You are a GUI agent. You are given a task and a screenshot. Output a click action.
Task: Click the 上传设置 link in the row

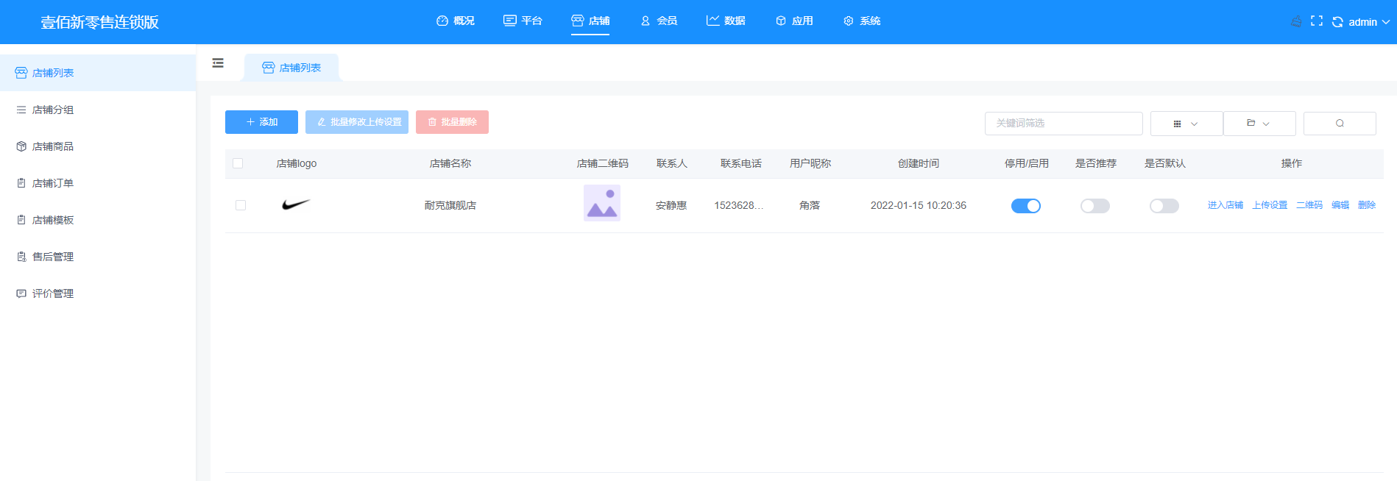pyautogui.click(x=1270, y=205)
